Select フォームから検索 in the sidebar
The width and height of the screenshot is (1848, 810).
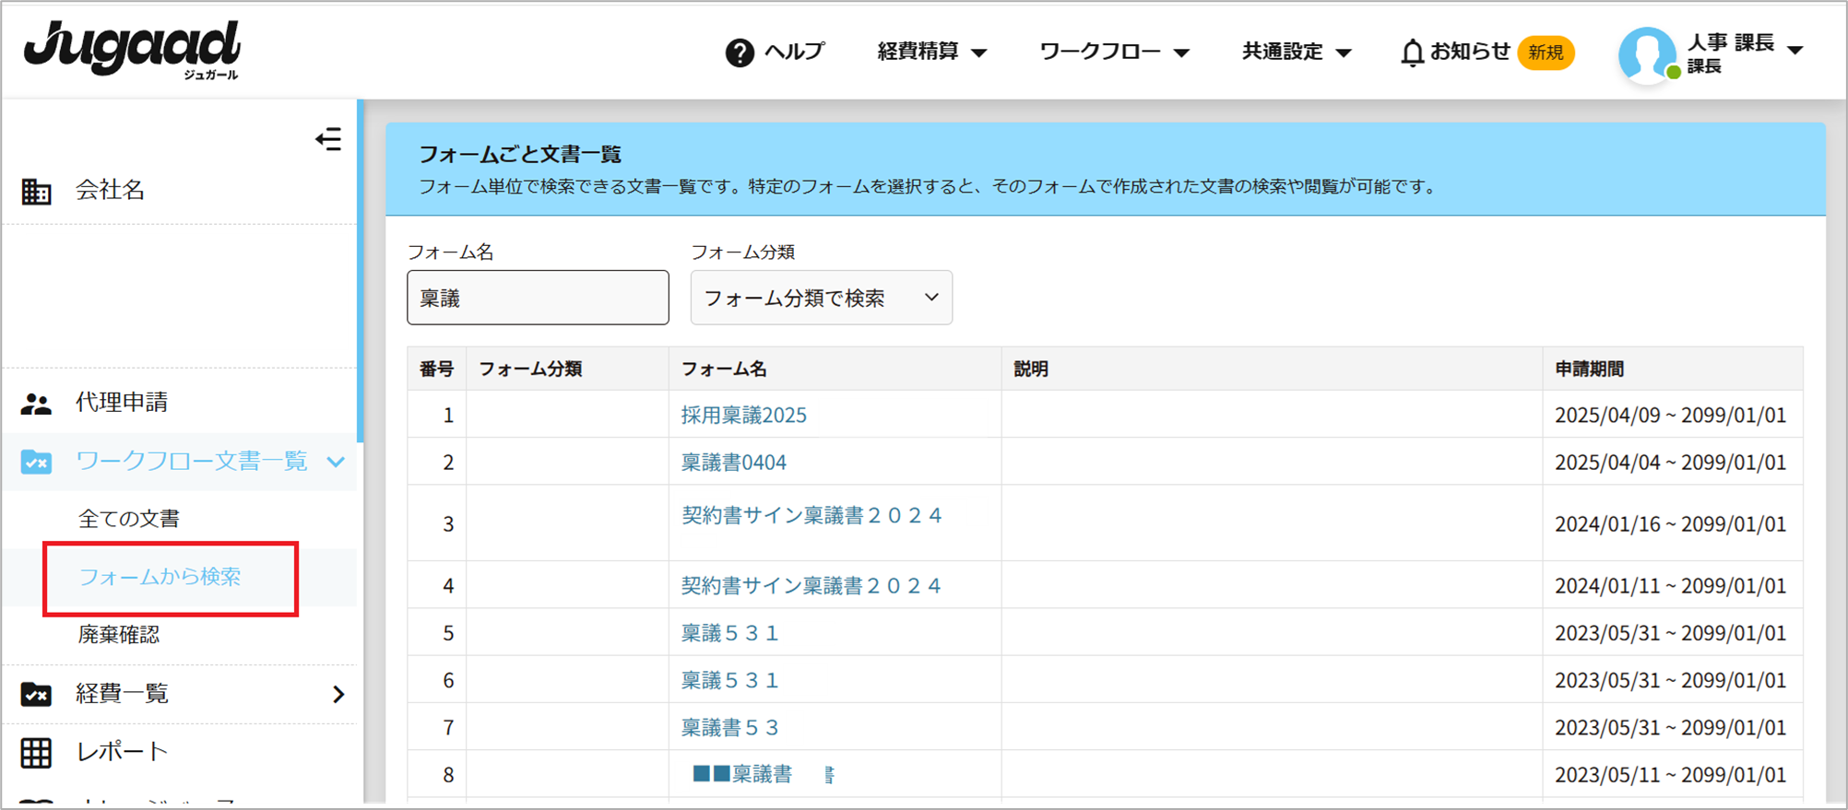click(160, 577)
